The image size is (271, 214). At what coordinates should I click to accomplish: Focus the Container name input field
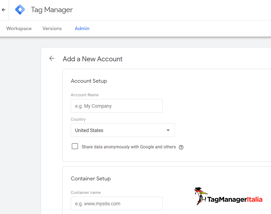(x=116, y=204)
